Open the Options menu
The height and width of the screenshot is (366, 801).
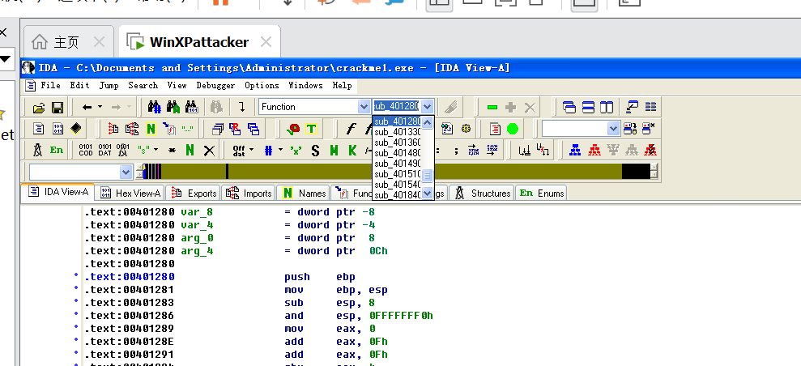click(262, 85)
